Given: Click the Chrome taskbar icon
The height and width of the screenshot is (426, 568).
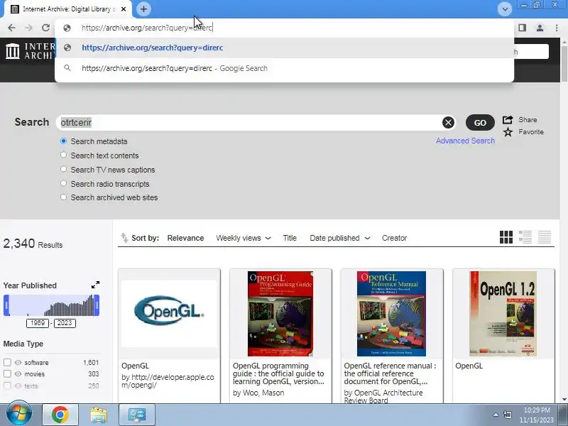Looking at the screenshot, I should click(x=60, y=415).
